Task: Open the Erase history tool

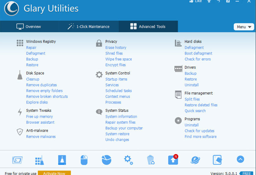Action: (116, 47)
